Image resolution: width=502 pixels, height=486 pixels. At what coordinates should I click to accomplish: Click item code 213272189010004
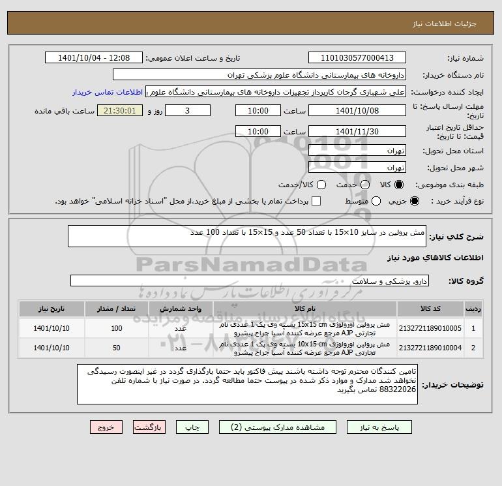[430, 348]
